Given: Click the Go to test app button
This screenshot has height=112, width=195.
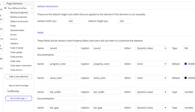Looking at the screenshot, I should pos(19,98).
